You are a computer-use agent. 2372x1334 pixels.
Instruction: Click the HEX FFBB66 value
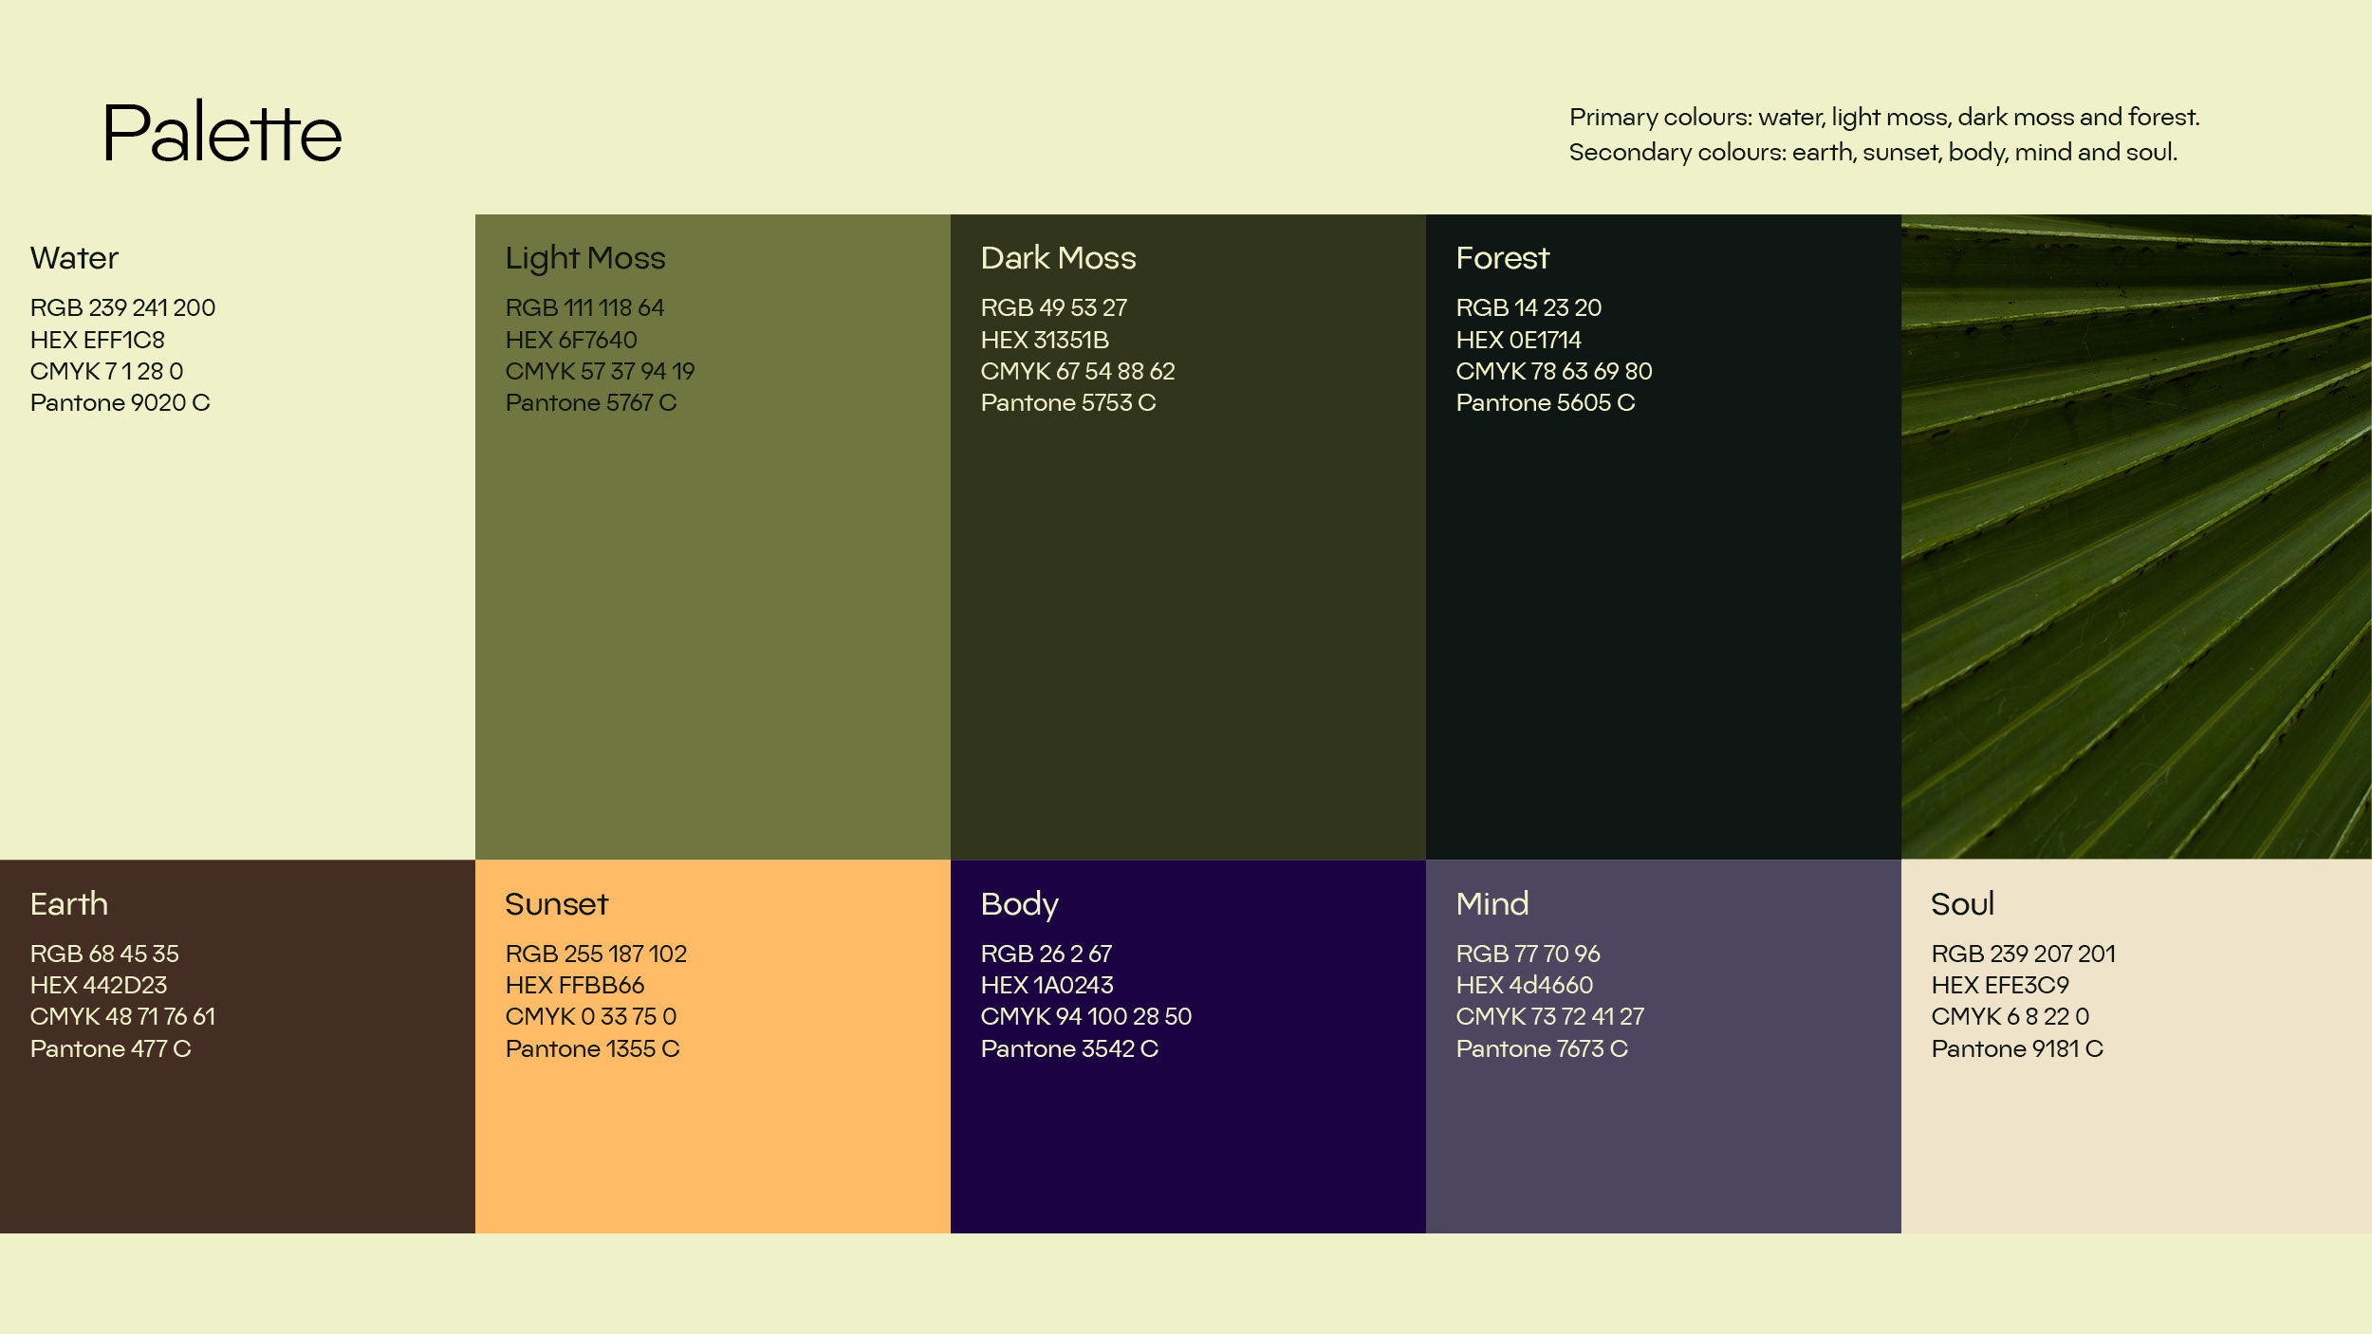pyautogui.click(x=574, y=985)
